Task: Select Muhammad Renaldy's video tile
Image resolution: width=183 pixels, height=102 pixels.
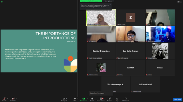Action: 131,34
